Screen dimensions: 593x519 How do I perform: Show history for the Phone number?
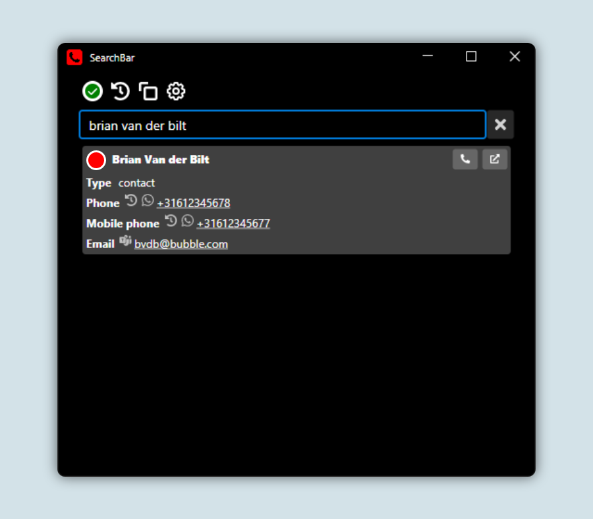[x=131, y=200]
